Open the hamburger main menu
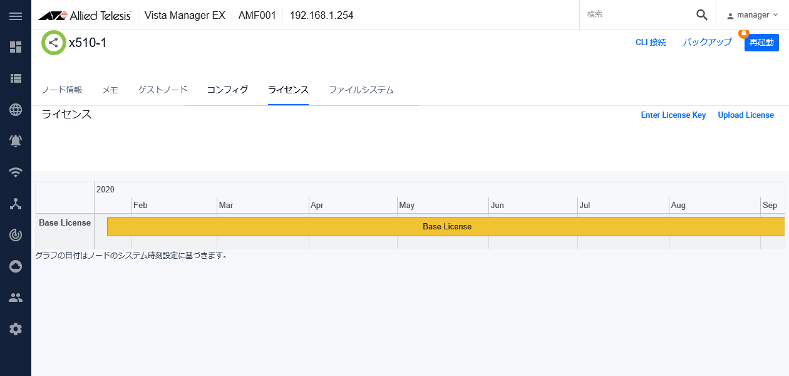The image size is (789, 376). click(16, 16)
